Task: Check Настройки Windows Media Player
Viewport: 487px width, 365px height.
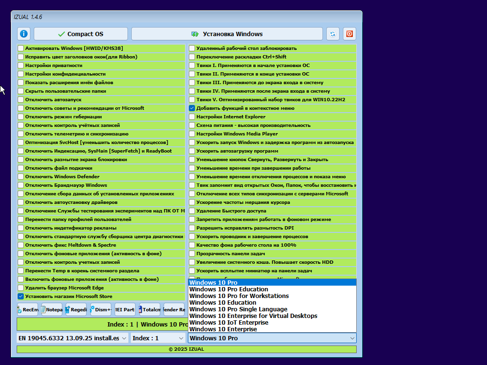Action: click(192, 134)
